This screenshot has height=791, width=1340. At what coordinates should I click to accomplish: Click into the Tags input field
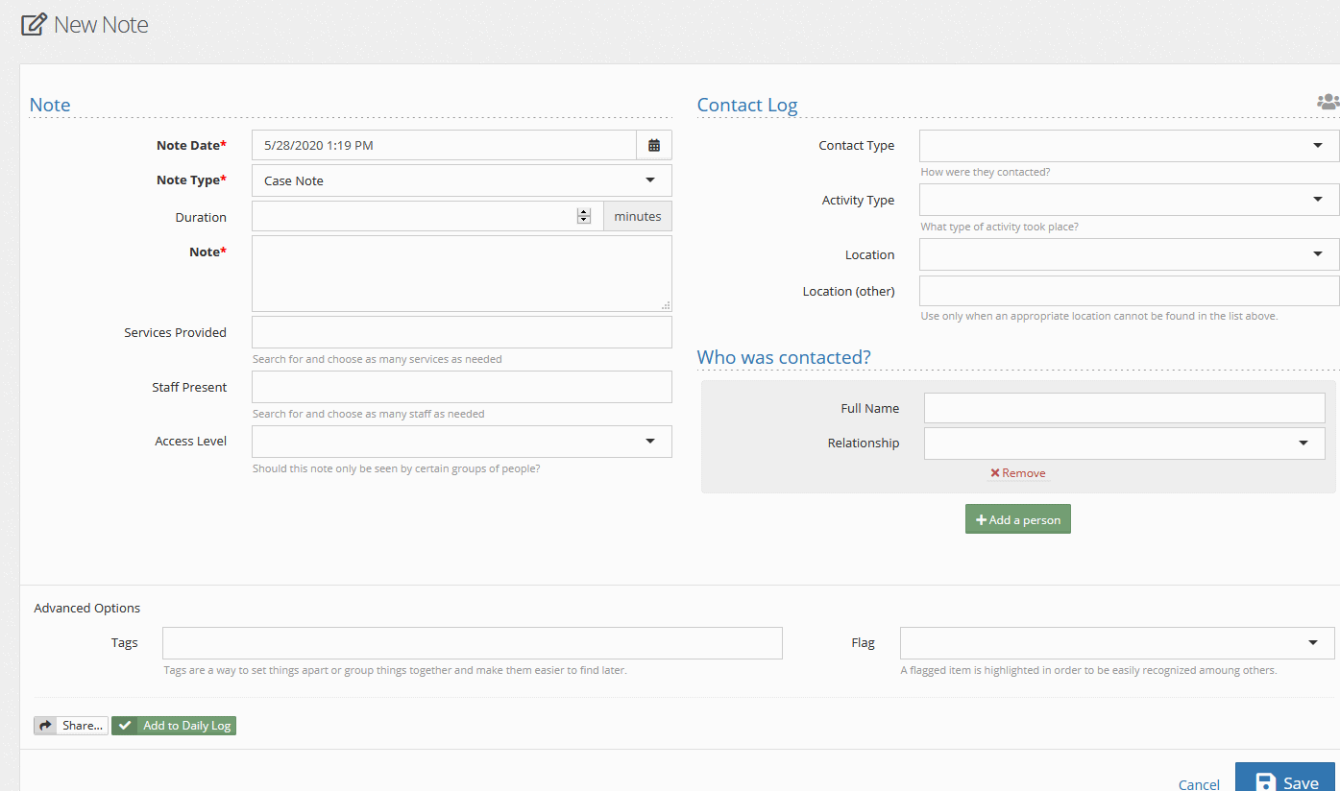pyautogui.click(x=471, y=642)
